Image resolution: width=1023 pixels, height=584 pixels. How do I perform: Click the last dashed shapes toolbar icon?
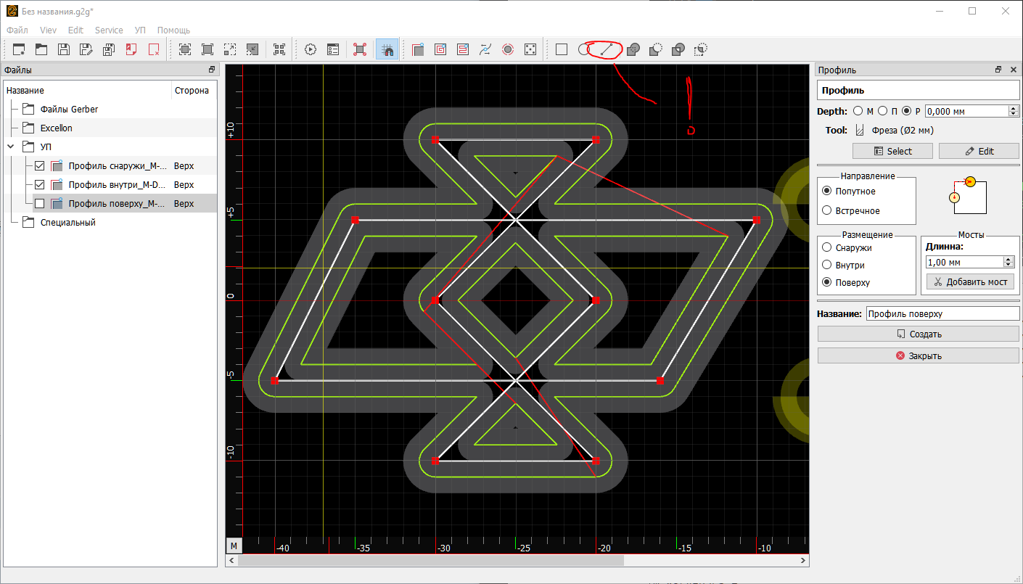(700, 49)
